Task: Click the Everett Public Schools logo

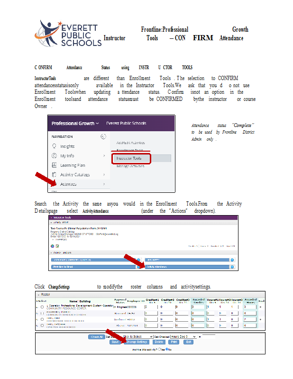Action: (68, 34)
